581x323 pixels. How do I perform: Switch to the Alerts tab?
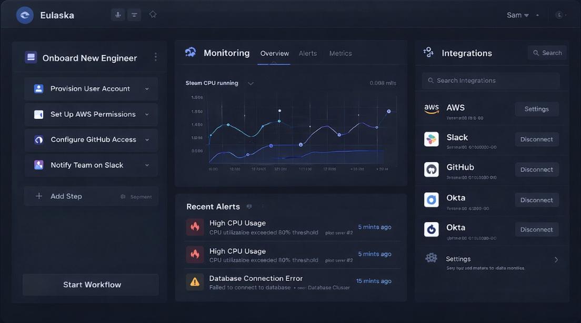308,54
